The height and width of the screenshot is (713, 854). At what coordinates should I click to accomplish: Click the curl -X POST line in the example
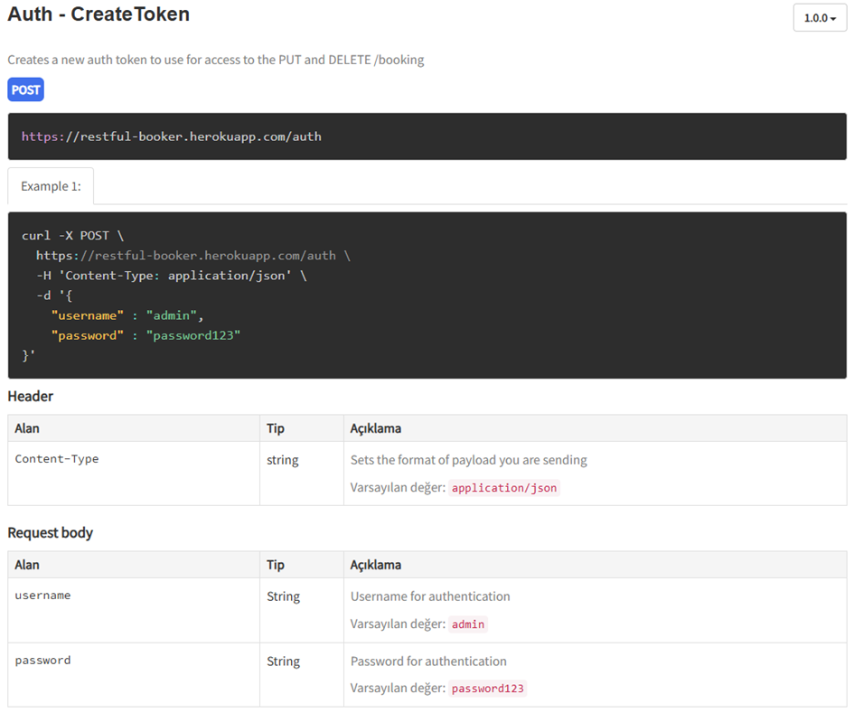[x=72, y=236]
